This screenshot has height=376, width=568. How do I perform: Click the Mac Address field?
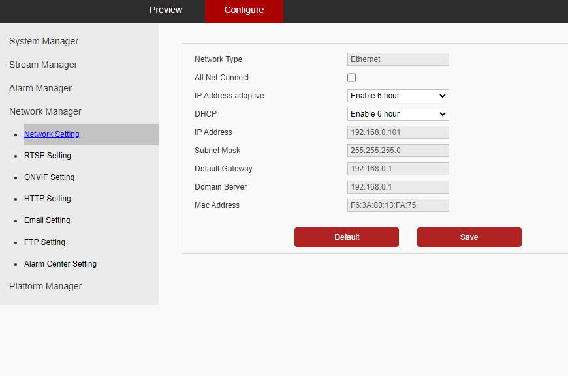398,205
